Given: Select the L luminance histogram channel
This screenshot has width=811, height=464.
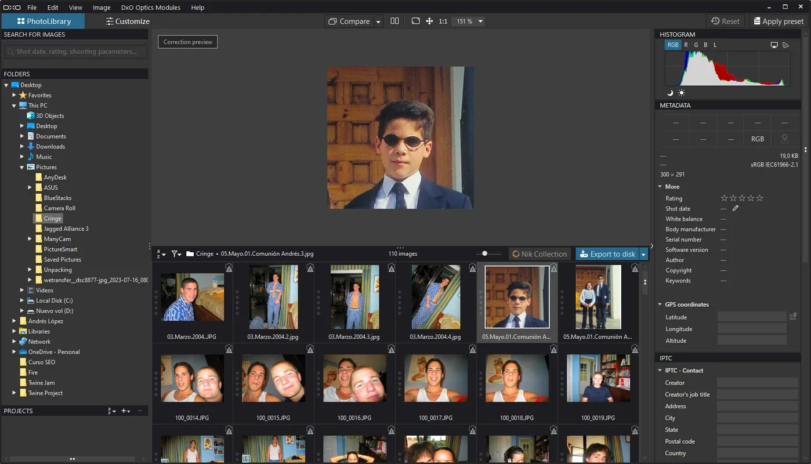Looking at the screenshot, I should pyautogui.click(x=715, y=45).
